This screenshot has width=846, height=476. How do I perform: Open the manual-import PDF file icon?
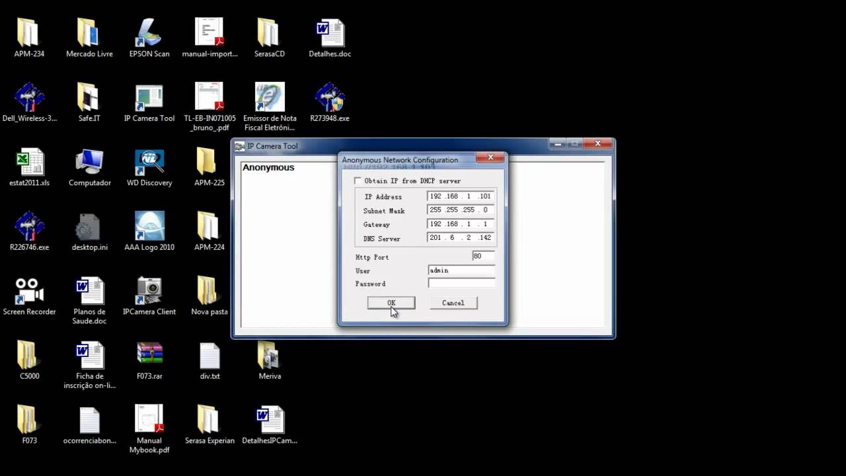(x=210, y=32)
